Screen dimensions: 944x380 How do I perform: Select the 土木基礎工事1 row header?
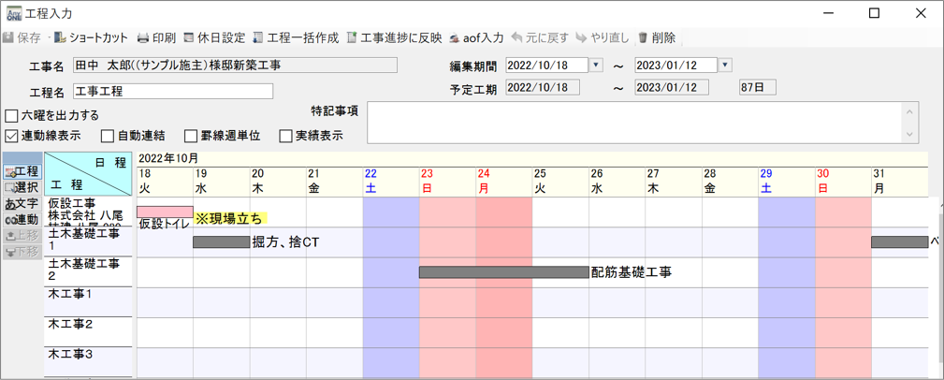pyautogui.click(x=88, y=242)
